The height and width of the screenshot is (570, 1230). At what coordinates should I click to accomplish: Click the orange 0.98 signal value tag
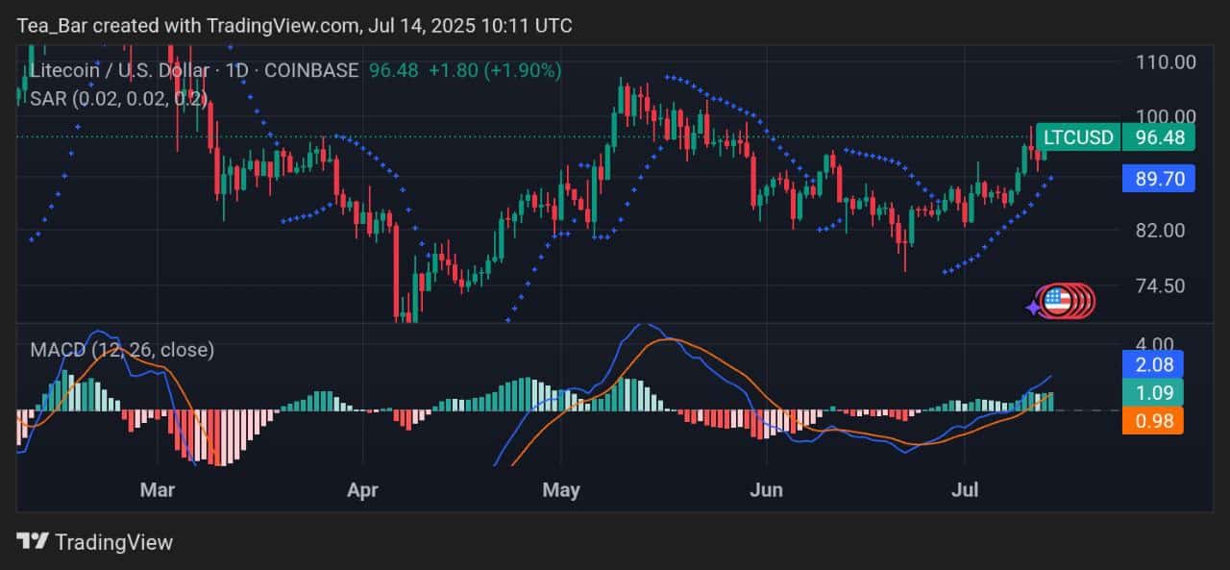tap(1154, 420)
